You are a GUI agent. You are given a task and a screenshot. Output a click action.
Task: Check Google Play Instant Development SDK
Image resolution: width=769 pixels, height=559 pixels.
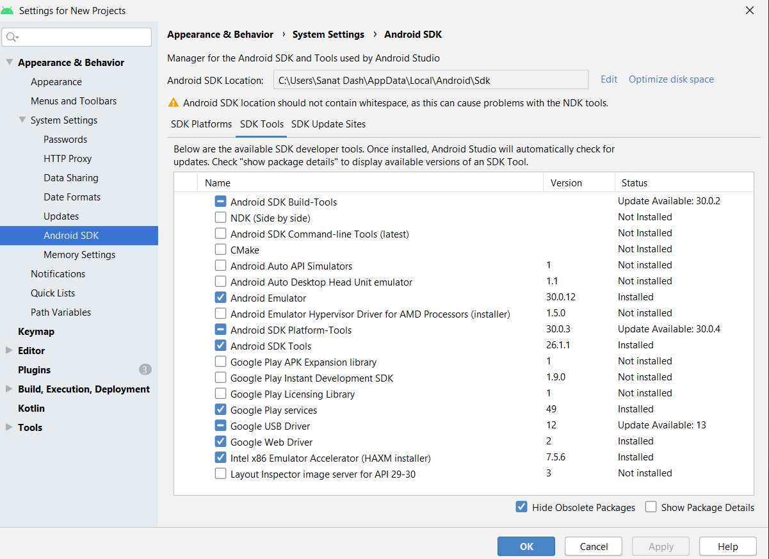pyautogui.click(x=220, y=378)
